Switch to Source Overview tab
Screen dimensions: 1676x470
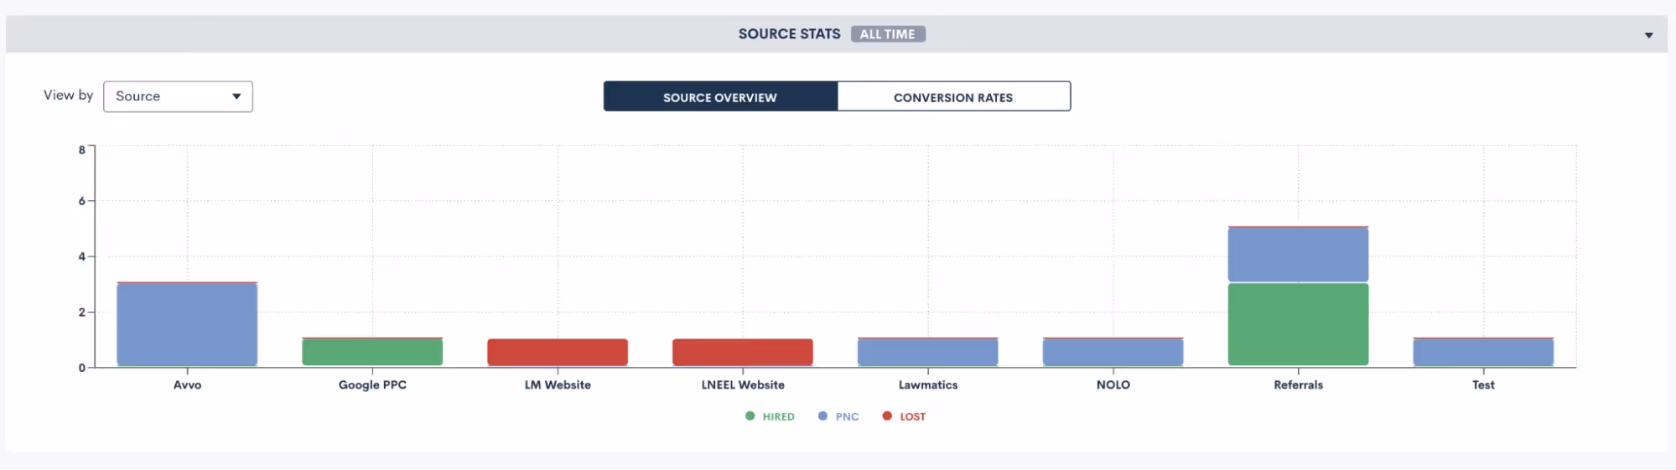(x=720, y=96)
